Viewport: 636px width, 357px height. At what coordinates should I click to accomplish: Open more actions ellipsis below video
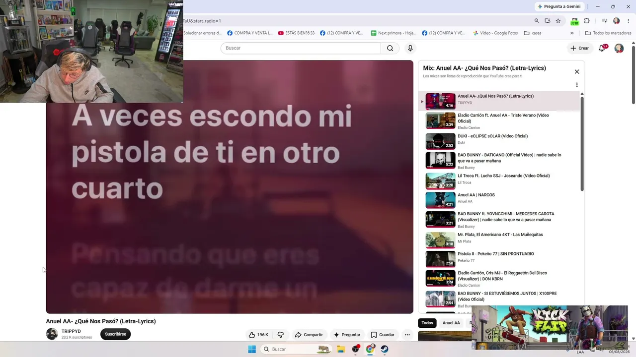[x=407, y=335]
